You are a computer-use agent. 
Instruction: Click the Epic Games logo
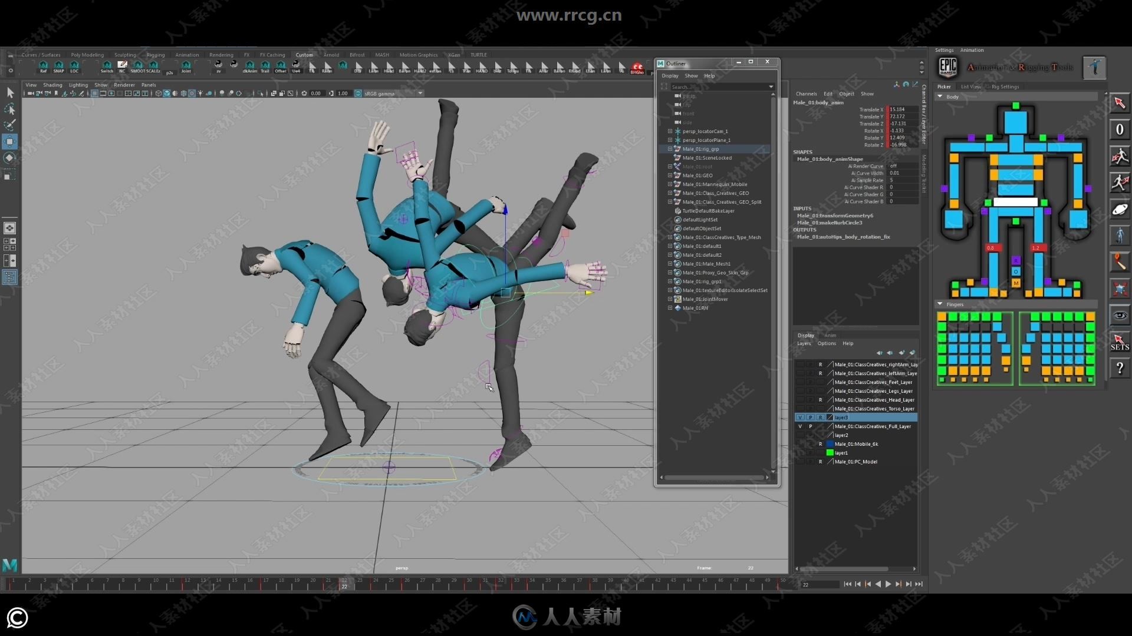point(947,67)
